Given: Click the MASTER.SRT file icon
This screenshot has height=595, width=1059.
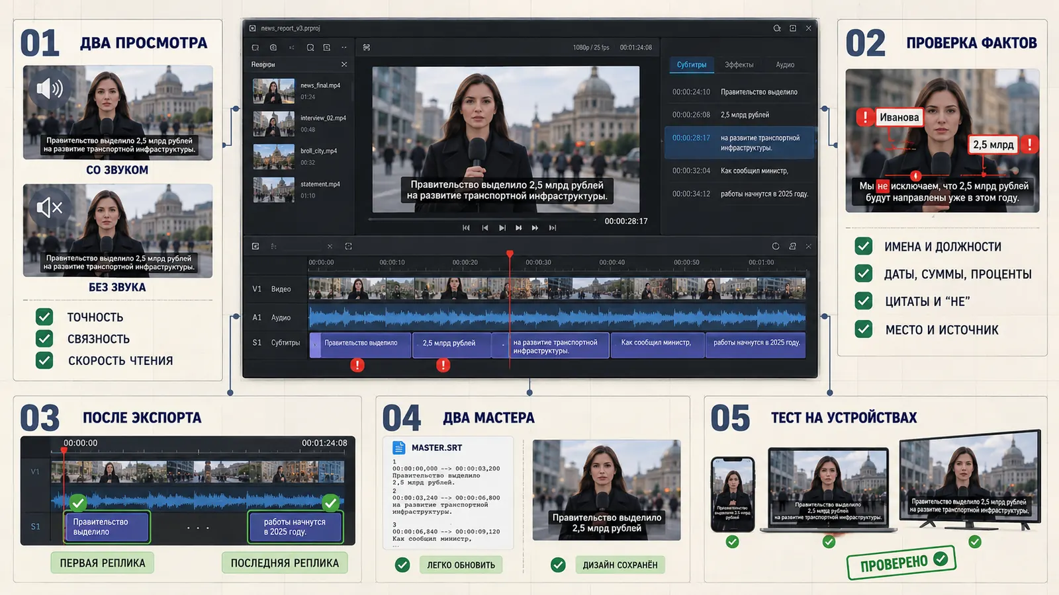Looking at the screenshot, I should tap(398, 448).
